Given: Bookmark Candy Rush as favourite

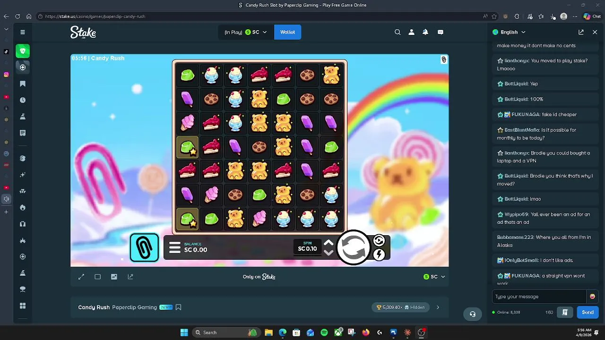Looking at the screenshot, I should pos(178,307).
